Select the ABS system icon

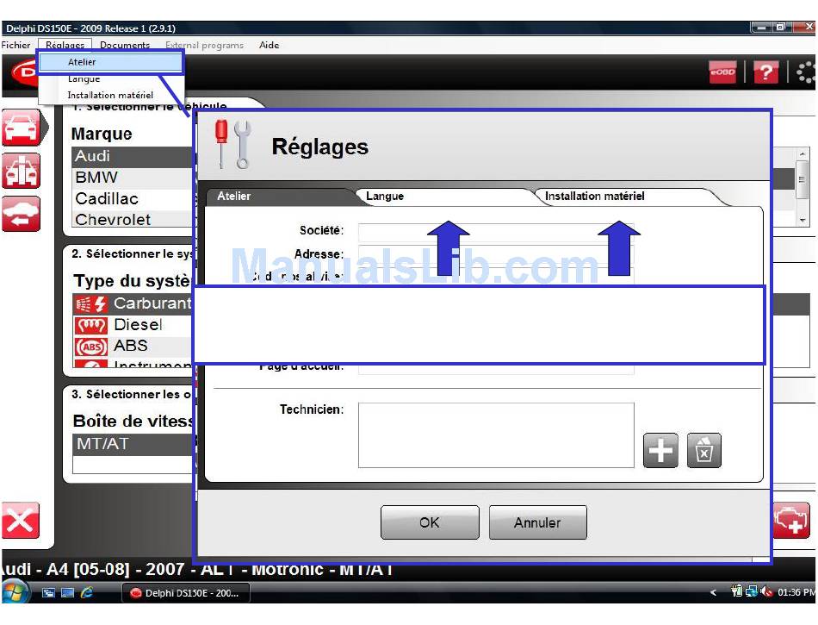pos(91,347)
